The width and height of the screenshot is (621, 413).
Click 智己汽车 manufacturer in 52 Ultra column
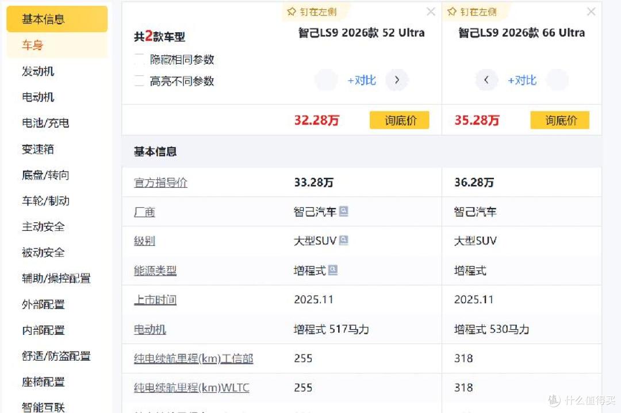coord(315,212)
